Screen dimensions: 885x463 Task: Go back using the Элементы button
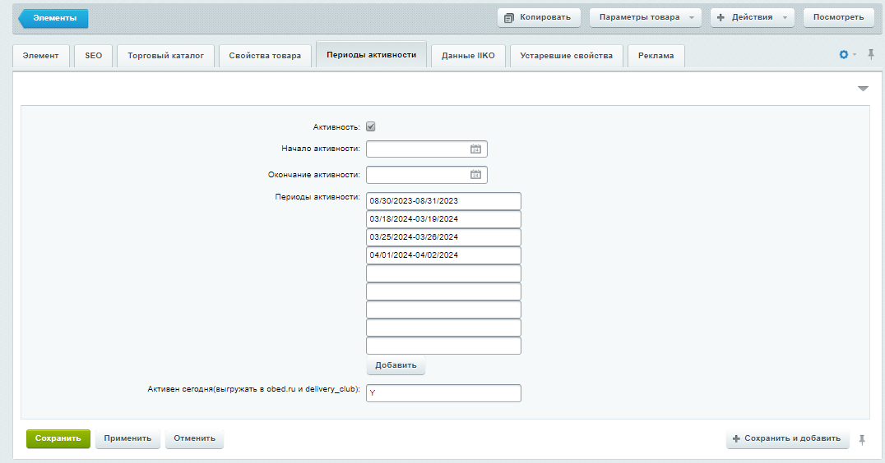(x=54, y=18)
